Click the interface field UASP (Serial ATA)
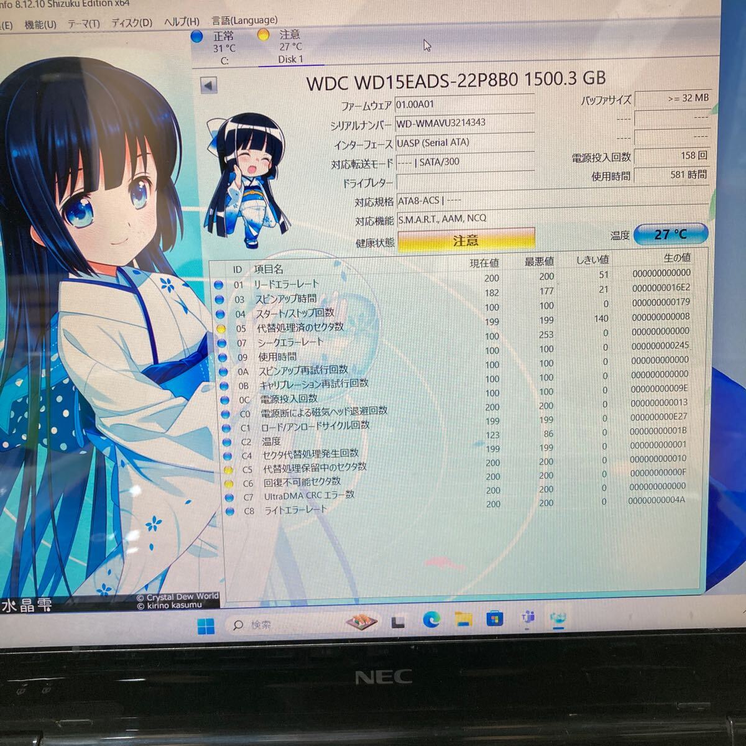The image size is (746, 746). pyautogui.click(x=465, y=142)
